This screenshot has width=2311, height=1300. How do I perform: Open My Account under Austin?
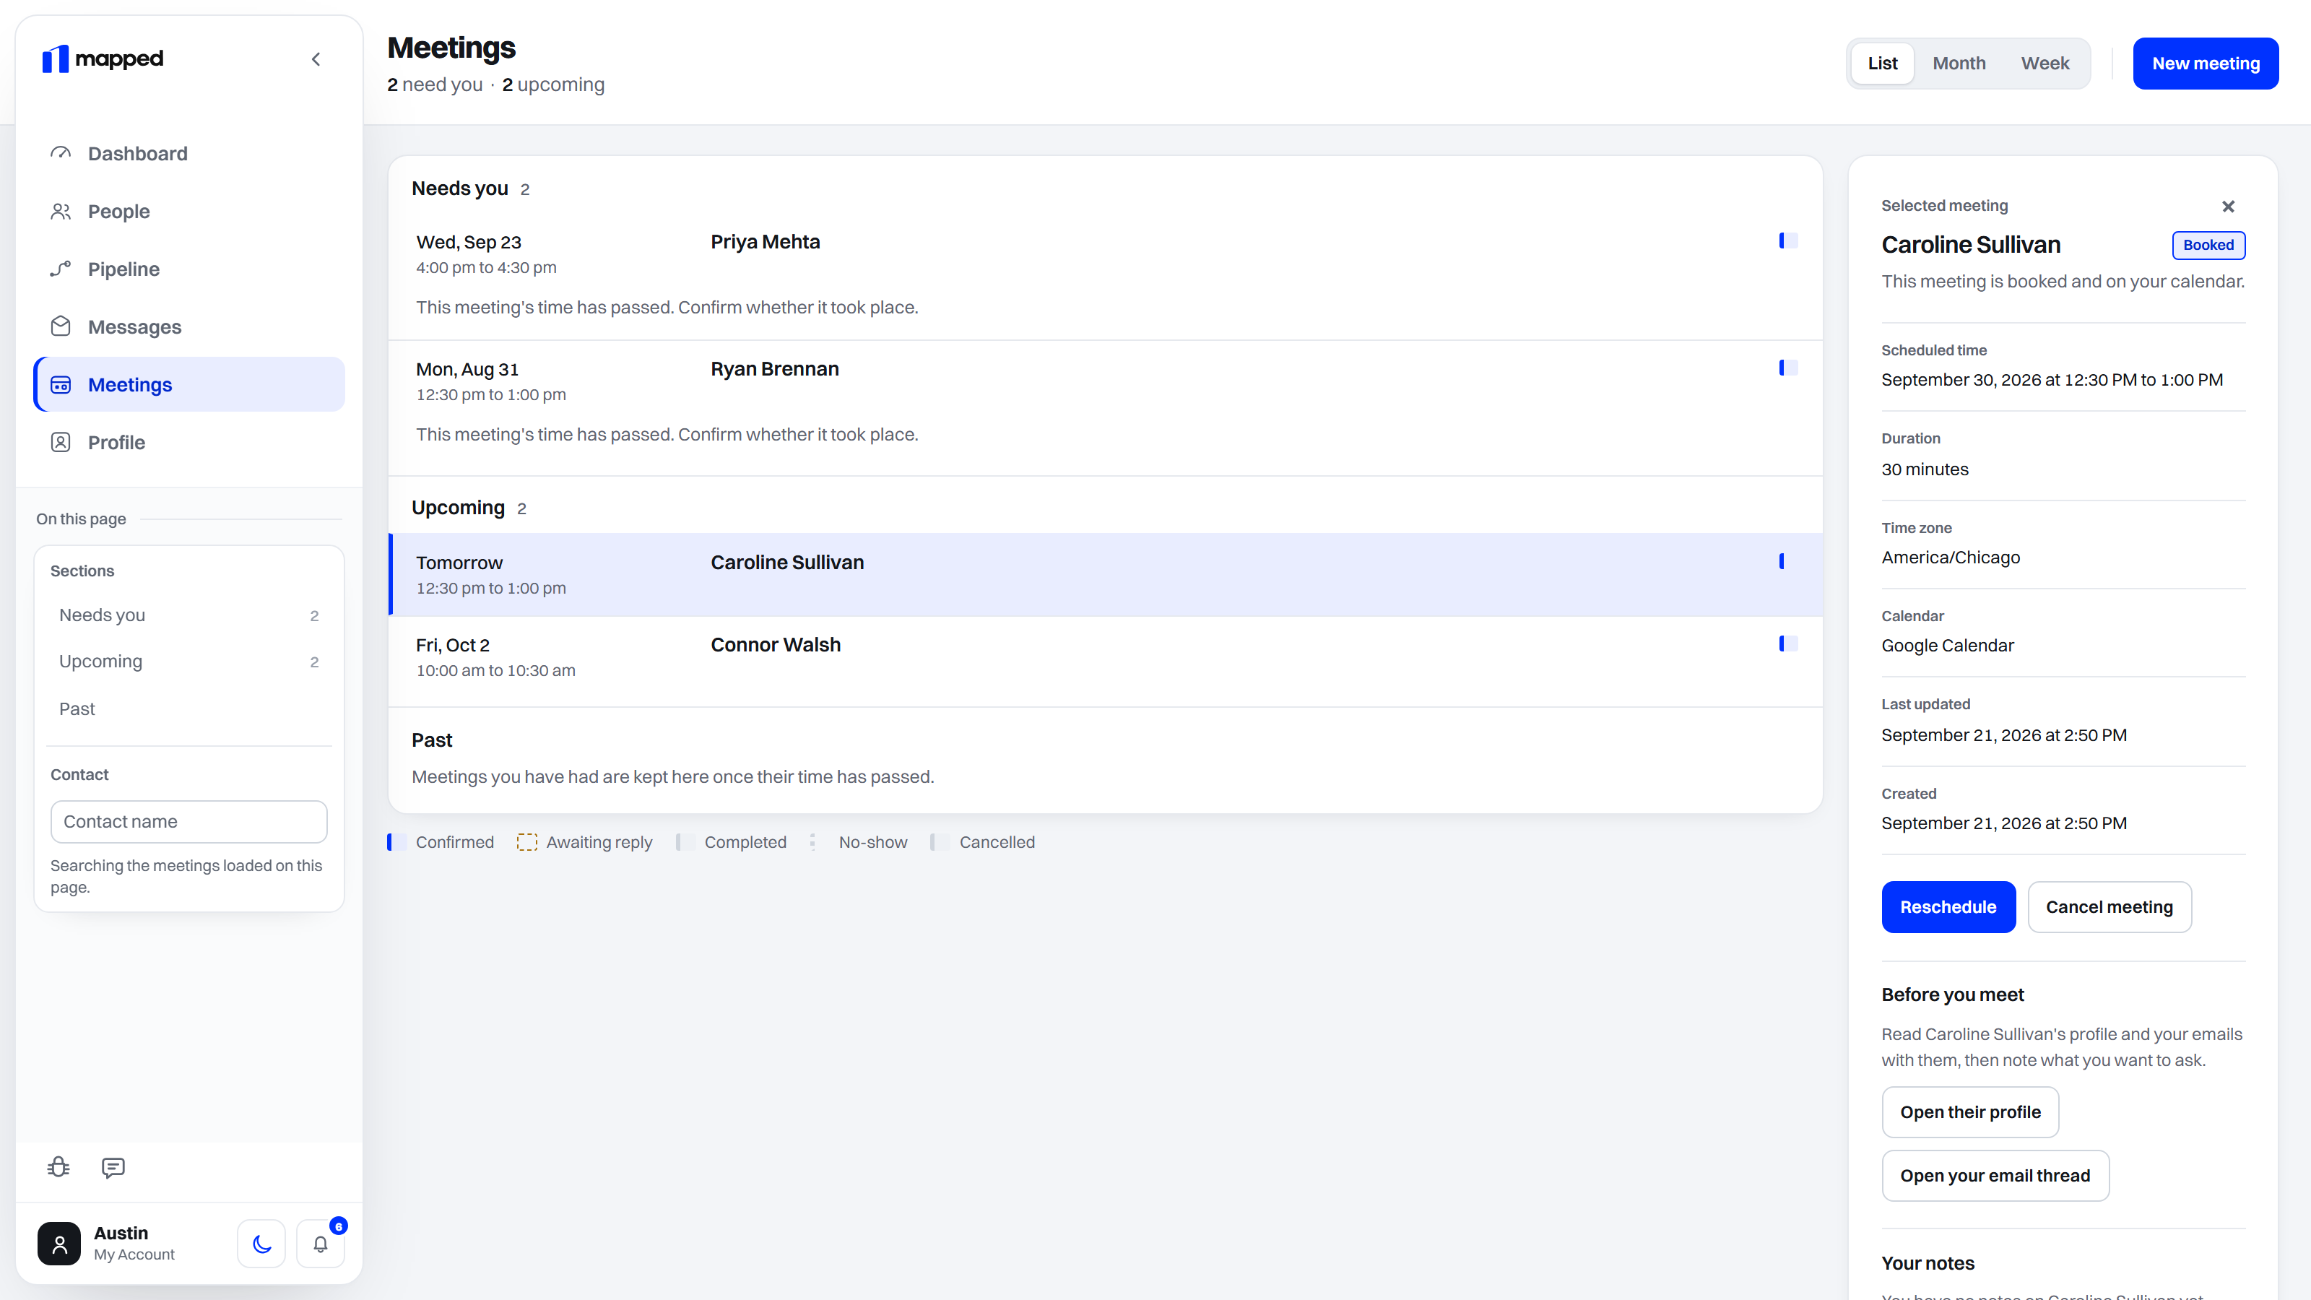click(134, 1254)
